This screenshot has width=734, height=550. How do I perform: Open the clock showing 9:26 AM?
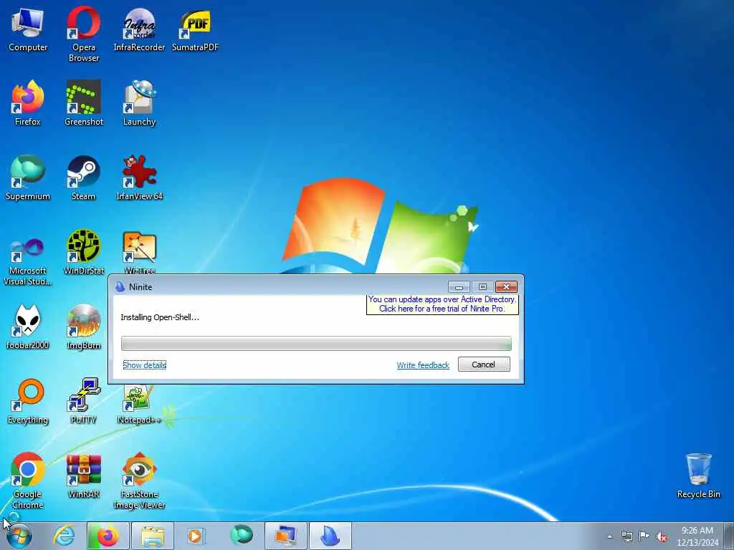pos(697,536)
